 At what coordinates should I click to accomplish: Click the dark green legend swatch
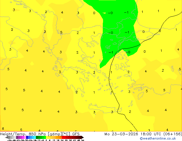(37, 137)
